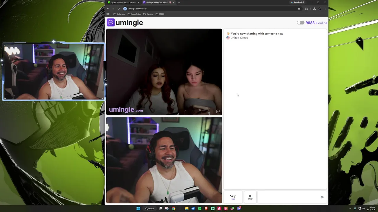Toggle the switch beside the 9883+ online counter

click(x=300, y=23)
